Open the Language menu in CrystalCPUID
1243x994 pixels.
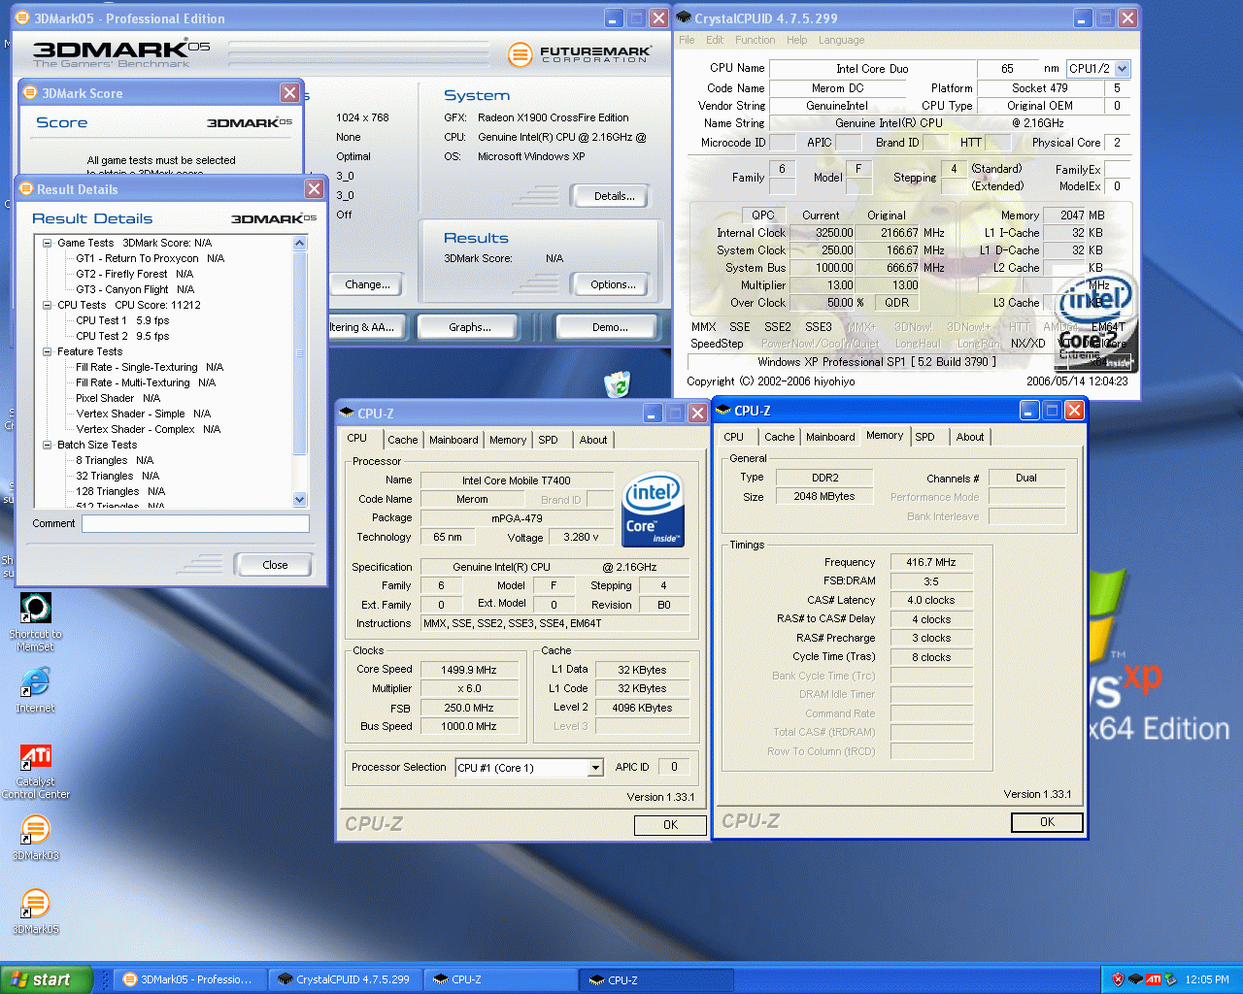point(841,40)
